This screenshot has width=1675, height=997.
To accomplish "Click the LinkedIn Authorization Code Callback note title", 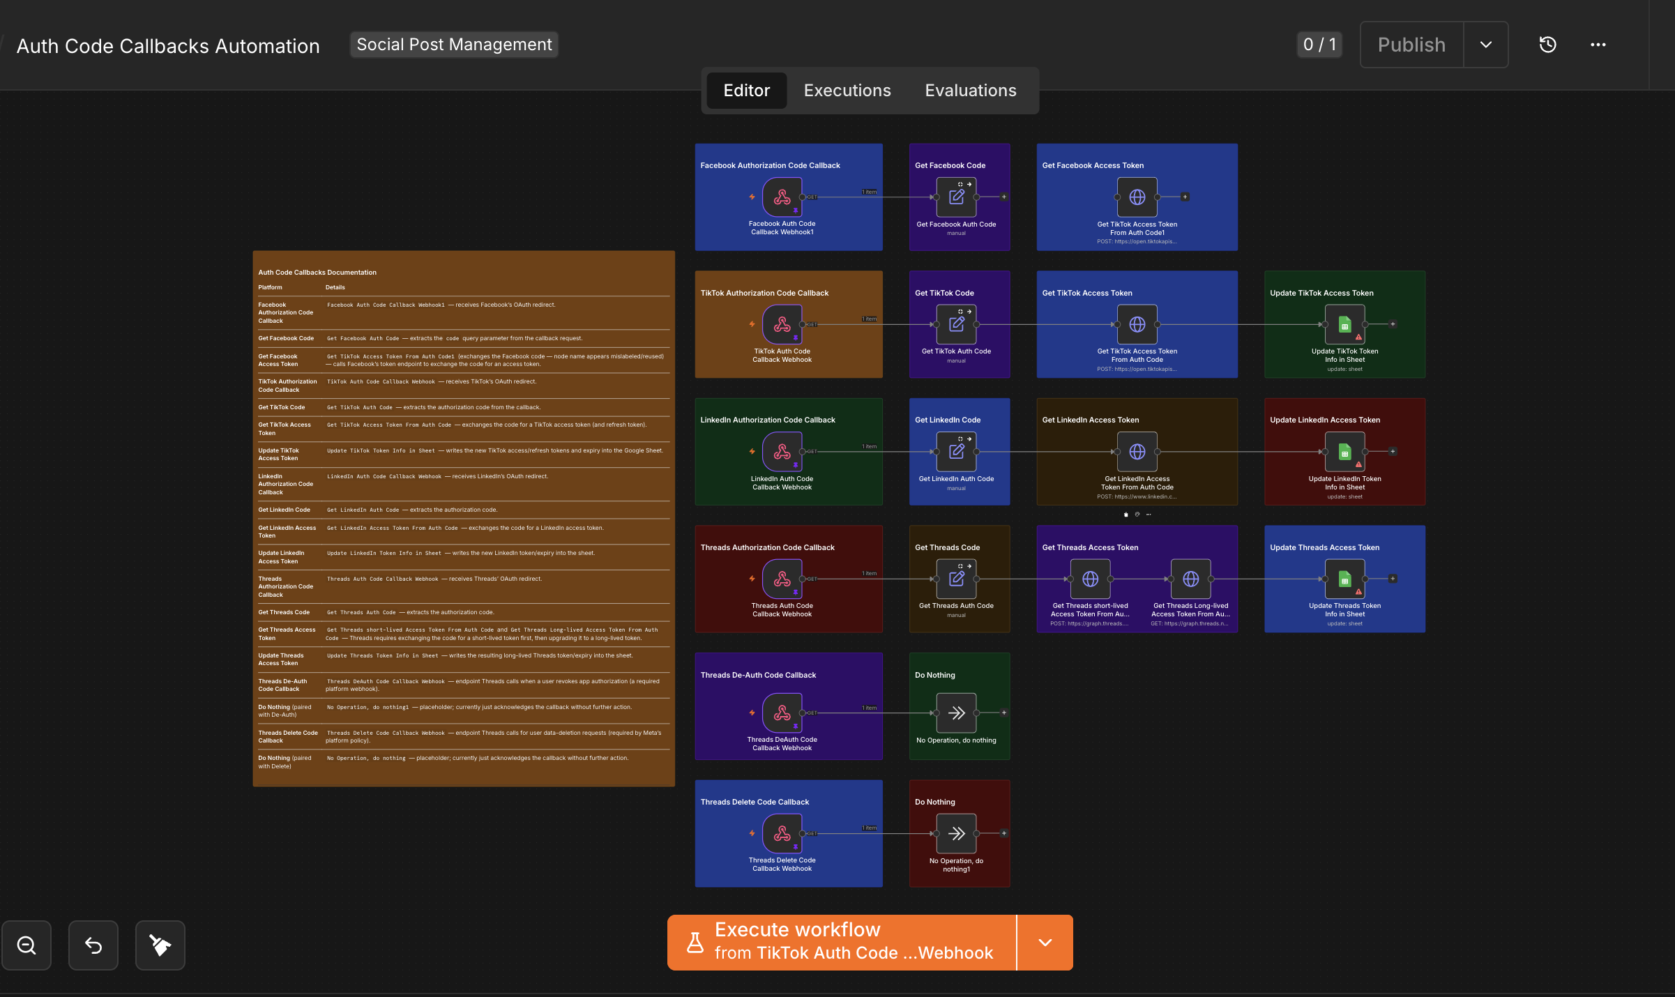I will 768,420.
